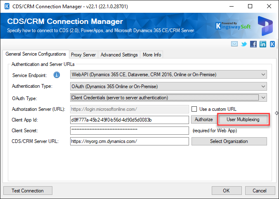This screenshot has height=199, width=279.
Task: Focus the CDS/CRM Server URL field
Action: pyautogui.click(x=130, y=141)
